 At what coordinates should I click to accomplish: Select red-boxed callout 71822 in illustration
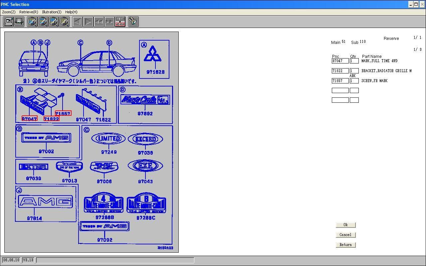[52, 118]
